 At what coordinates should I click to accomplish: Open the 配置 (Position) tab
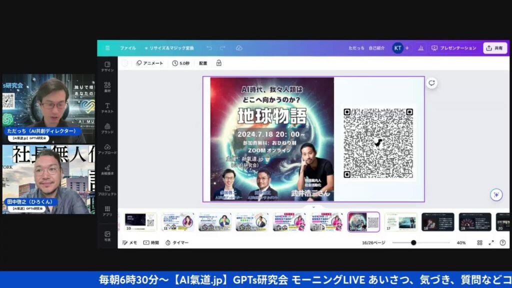tap(203, 63)
